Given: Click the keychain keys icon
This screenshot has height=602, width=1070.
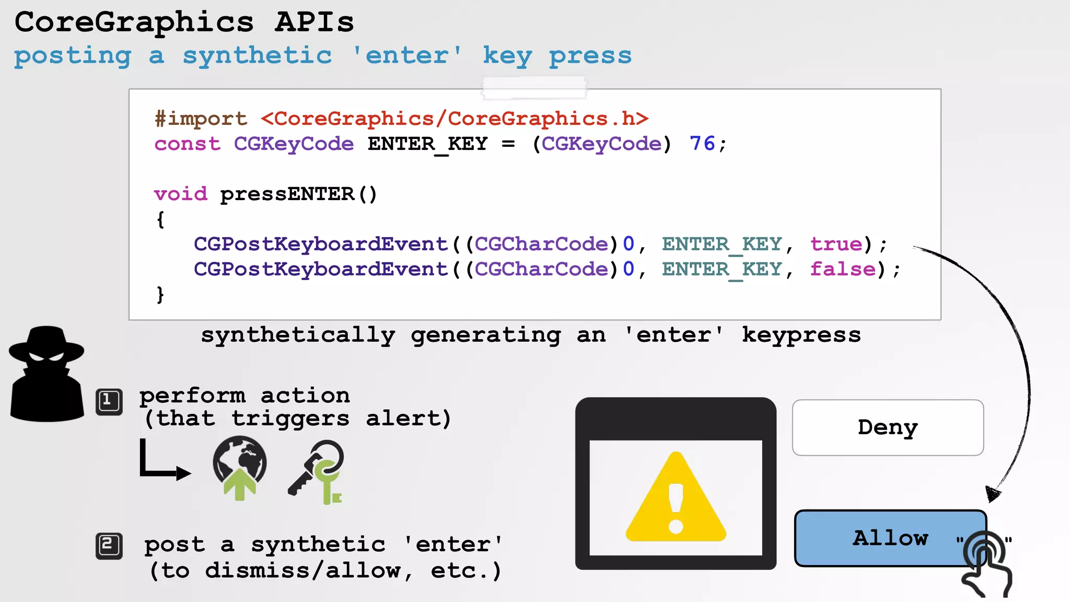Looking at the screenshot, I should (x=317, y=471).
